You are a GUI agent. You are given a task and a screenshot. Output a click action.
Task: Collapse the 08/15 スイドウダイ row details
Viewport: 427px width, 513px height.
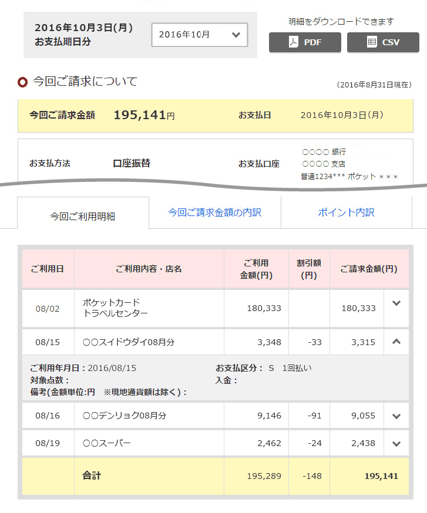[396, 342]
